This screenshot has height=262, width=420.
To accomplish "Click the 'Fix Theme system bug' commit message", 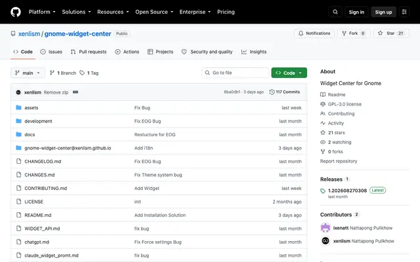I will coord(158,175).
